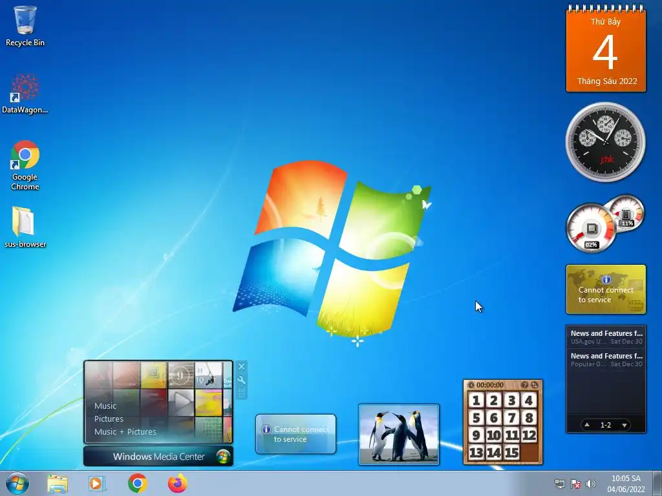
Task: Pause the puzzle timer clock icon
Action: [471, 385]
